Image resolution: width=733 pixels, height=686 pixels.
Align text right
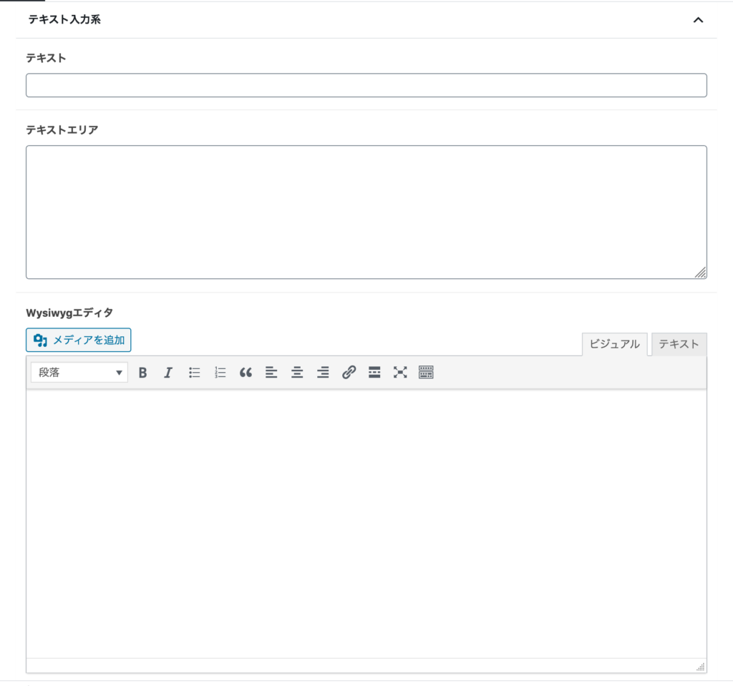tap(323, 373)
